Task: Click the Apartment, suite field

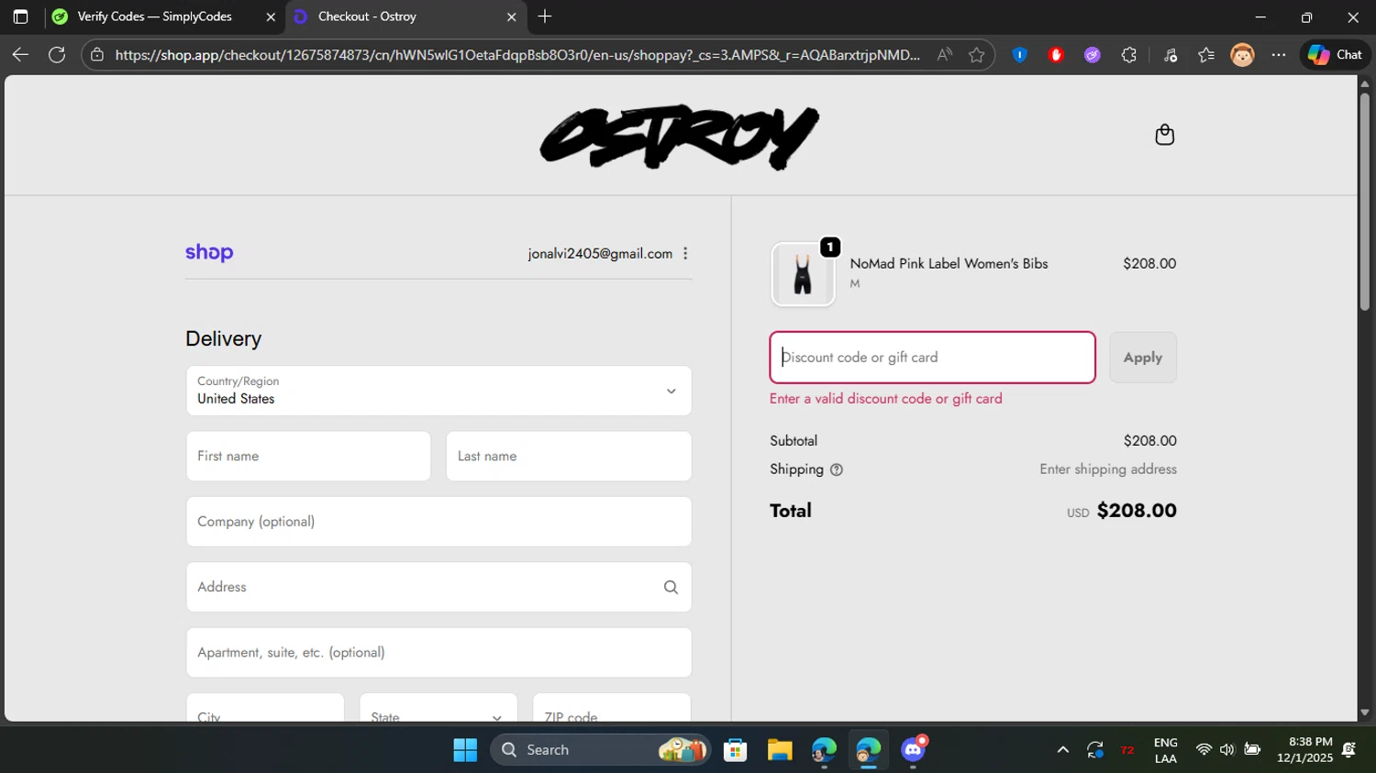Action: click(x=438, y=653)
